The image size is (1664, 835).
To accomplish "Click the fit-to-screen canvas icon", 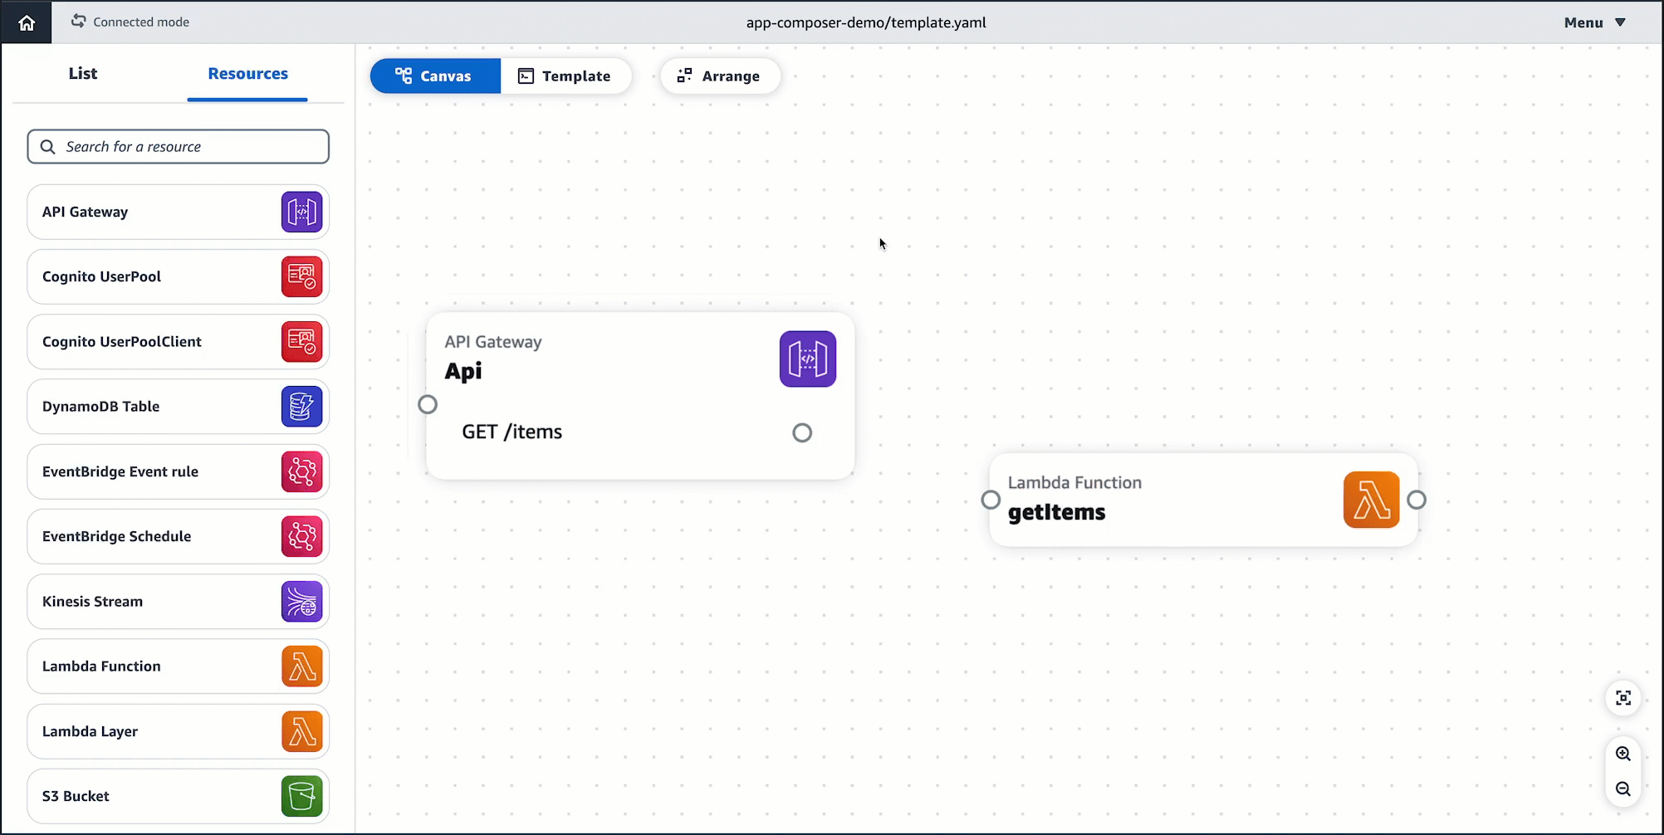I will pos(1623,698).
